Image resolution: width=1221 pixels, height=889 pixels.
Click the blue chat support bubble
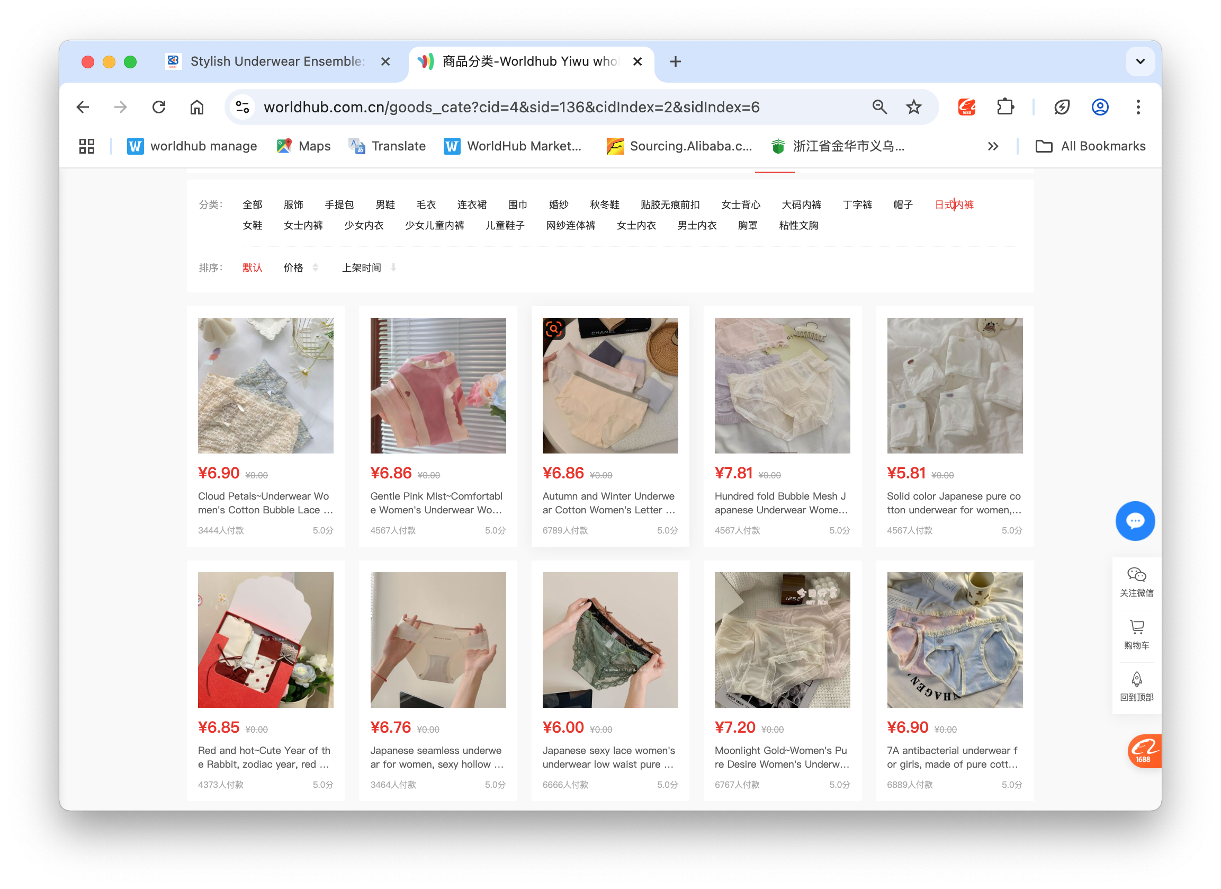[1135, 521]
